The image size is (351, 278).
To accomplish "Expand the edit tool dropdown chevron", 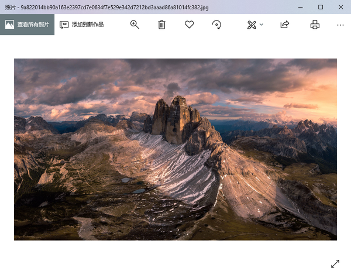I will (261, 25).
